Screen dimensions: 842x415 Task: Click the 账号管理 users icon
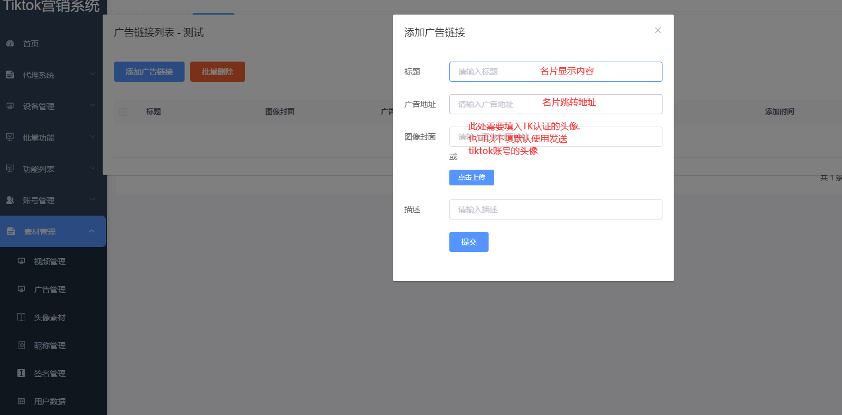(x=10, y=200)
